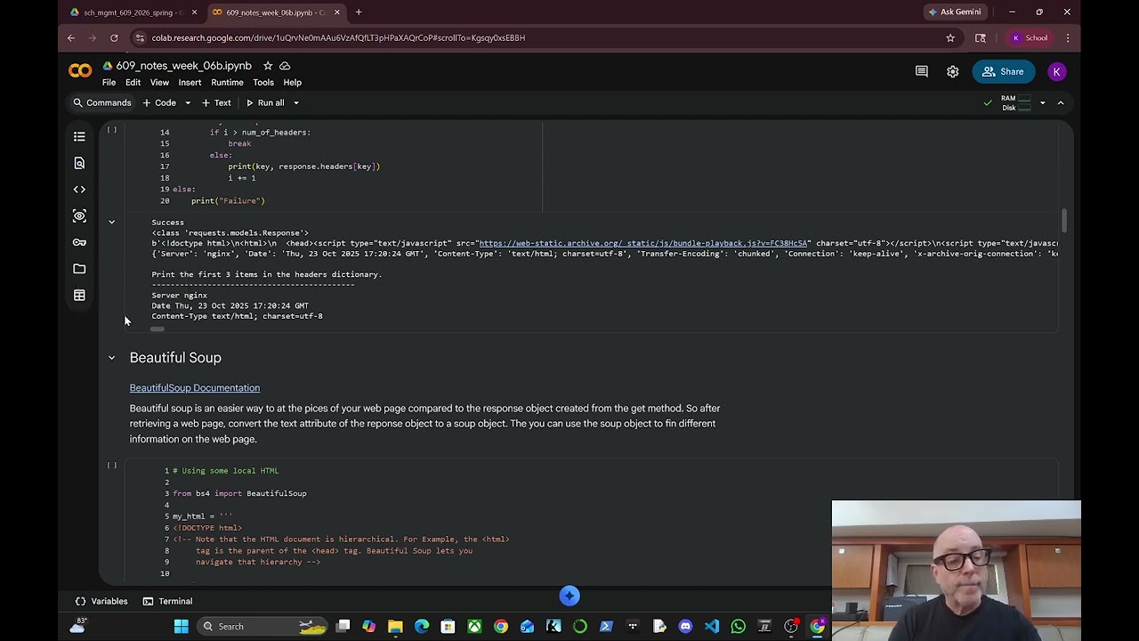
Task: Open the Runtime menu
Action: pos(227,82)
